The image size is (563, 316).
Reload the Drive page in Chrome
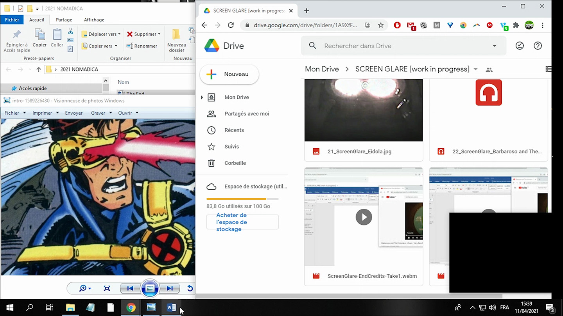[x=231, y=25]
